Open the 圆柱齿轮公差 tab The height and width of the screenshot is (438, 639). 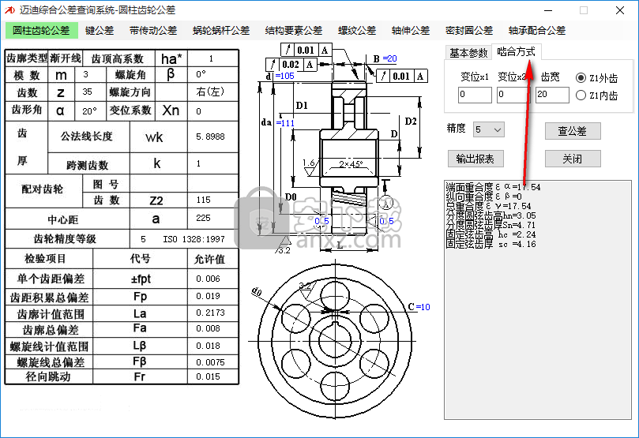(42, 31)
